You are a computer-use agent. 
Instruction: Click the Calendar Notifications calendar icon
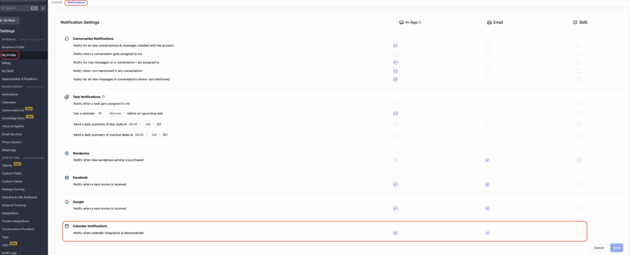pyautogui.click(x=67, y=226)
